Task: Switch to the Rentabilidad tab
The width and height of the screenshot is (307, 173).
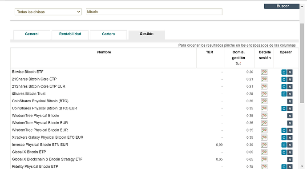Action: click(x=70, y=34)
